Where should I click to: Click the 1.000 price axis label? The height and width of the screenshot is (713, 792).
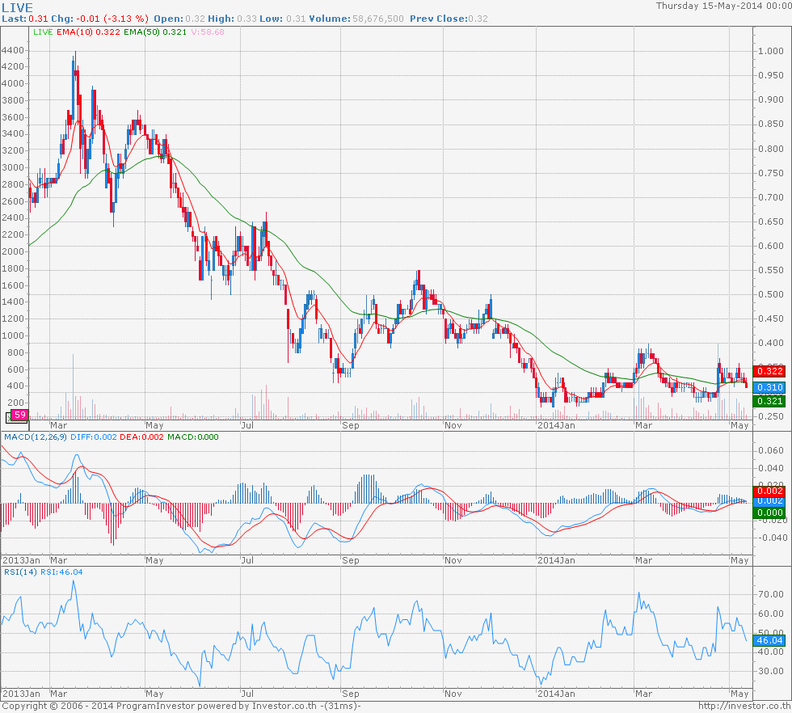tap(771, 51)
